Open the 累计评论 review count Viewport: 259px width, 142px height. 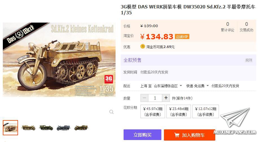(227, 27)
